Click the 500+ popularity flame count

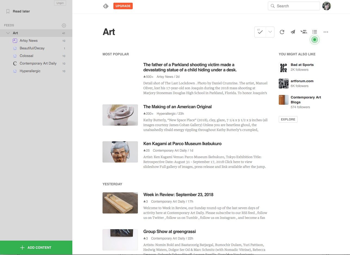coord(148,77)
